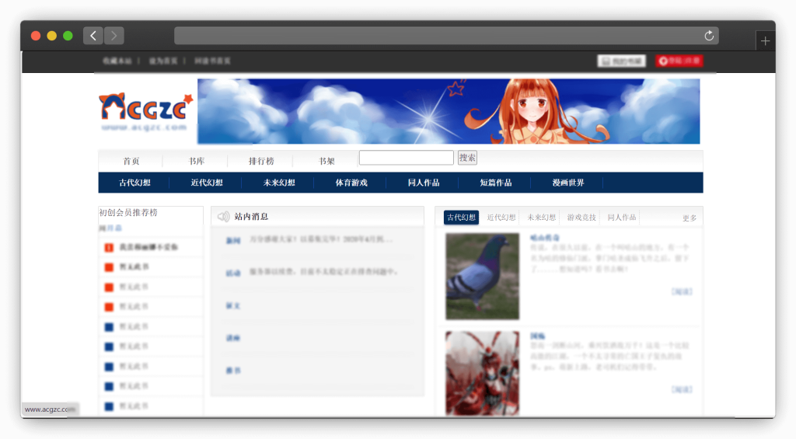Image resolution: width=796 pixels, height=439 pixels.
Task: Click the www.acgzc.com status bar text
Action: click(50, 409)
